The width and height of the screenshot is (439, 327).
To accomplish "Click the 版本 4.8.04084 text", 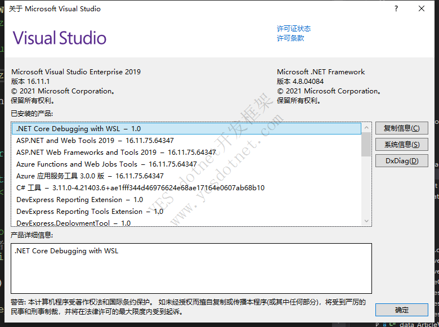I will [300, 82].
